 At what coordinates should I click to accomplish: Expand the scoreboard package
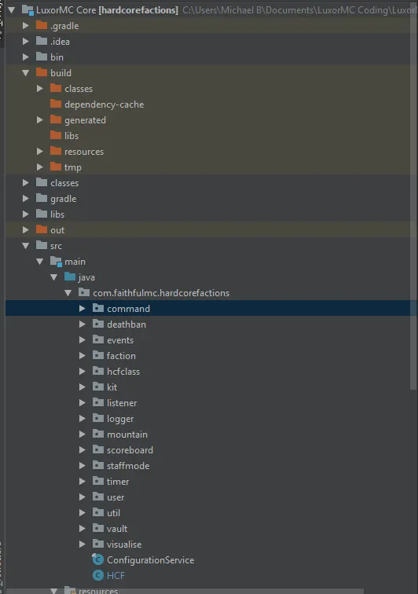point(82,450)
